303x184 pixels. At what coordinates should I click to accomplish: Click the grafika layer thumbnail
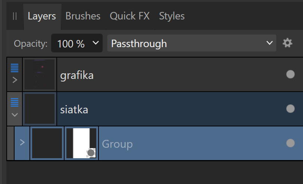tap(40, 74)
